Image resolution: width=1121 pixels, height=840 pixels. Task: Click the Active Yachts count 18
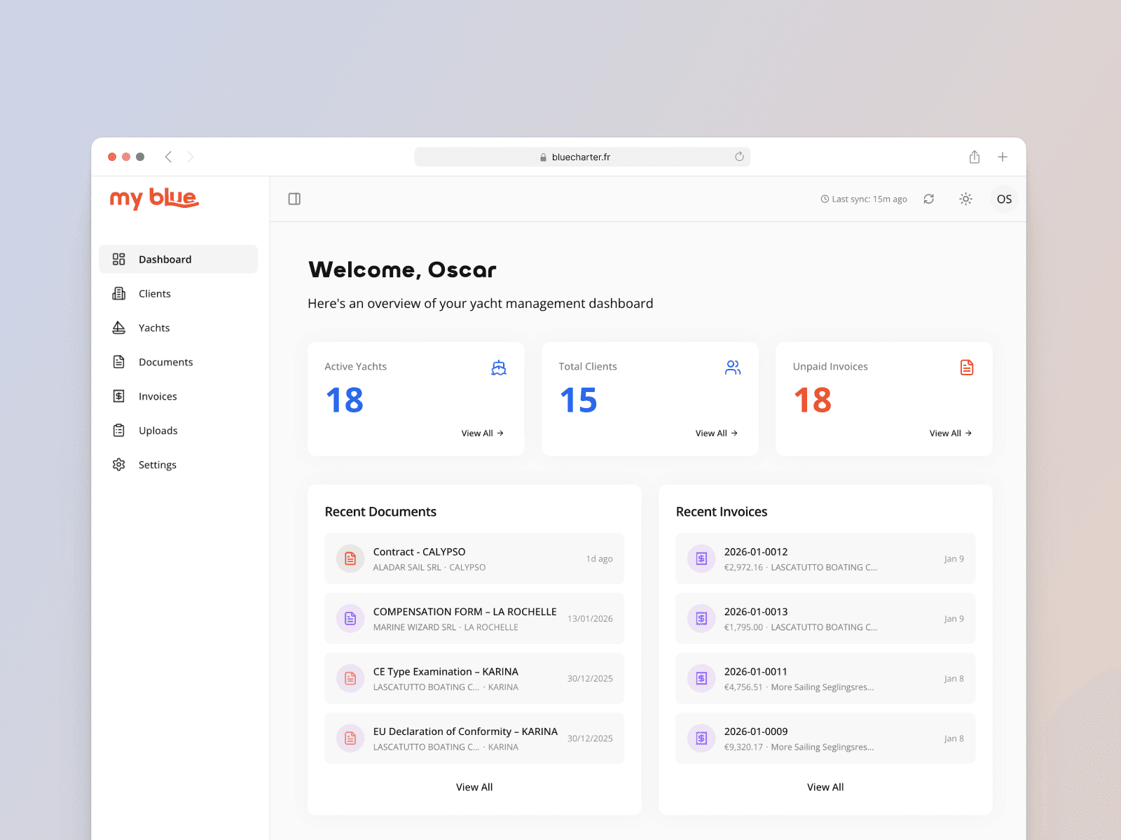click(x=345, y=400)
